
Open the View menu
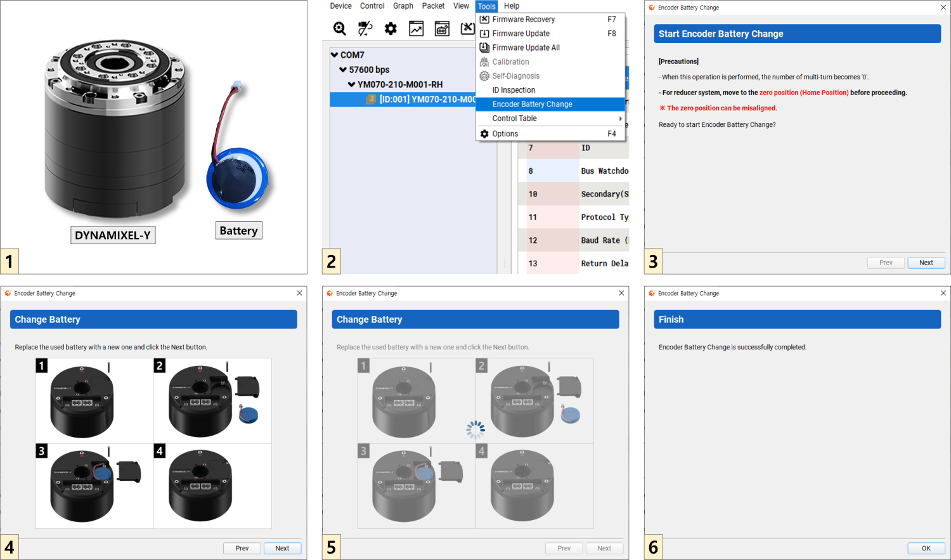click(461, 6)
